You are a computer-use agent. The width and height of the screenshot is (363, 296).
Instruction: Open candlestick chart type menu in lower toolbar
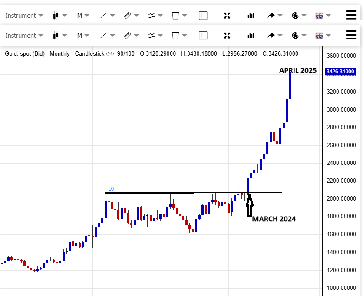pos(56,36)
